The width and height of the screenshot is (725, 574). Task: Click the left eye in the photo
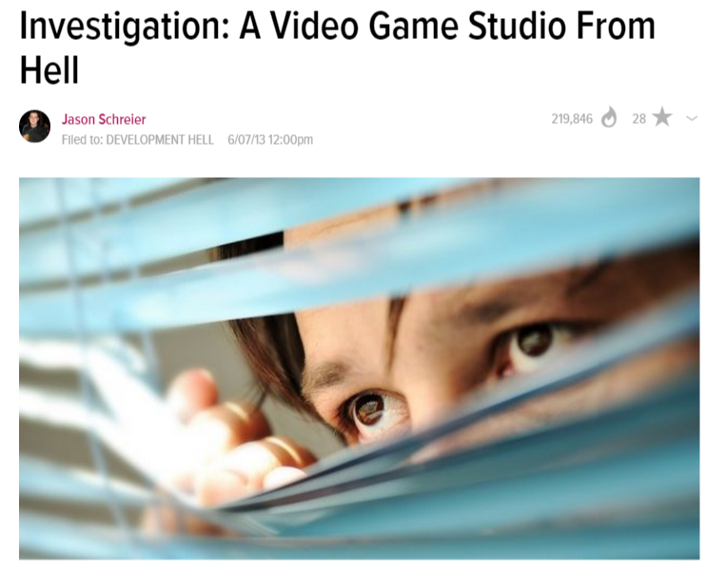[x=370, y=410]
